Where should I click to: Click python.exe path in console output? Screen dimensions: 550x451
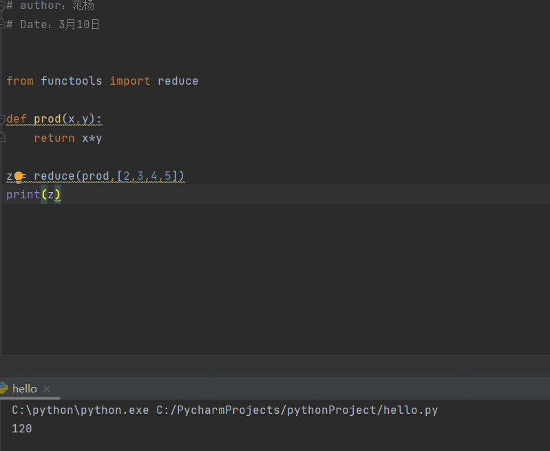pyautogui.click(x=80, y=410)
